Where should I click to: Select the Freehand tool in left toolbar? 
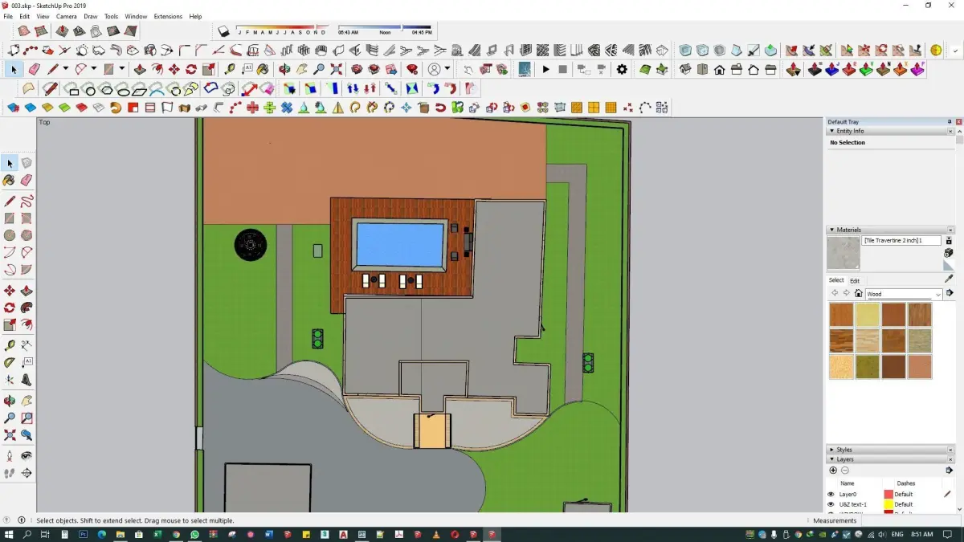[27, 201]
